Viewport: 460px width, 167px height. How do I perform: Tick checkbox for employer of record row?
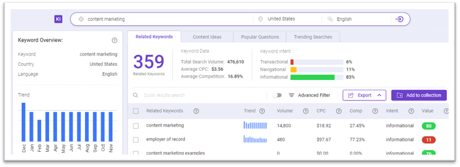(x=135, y=140)
